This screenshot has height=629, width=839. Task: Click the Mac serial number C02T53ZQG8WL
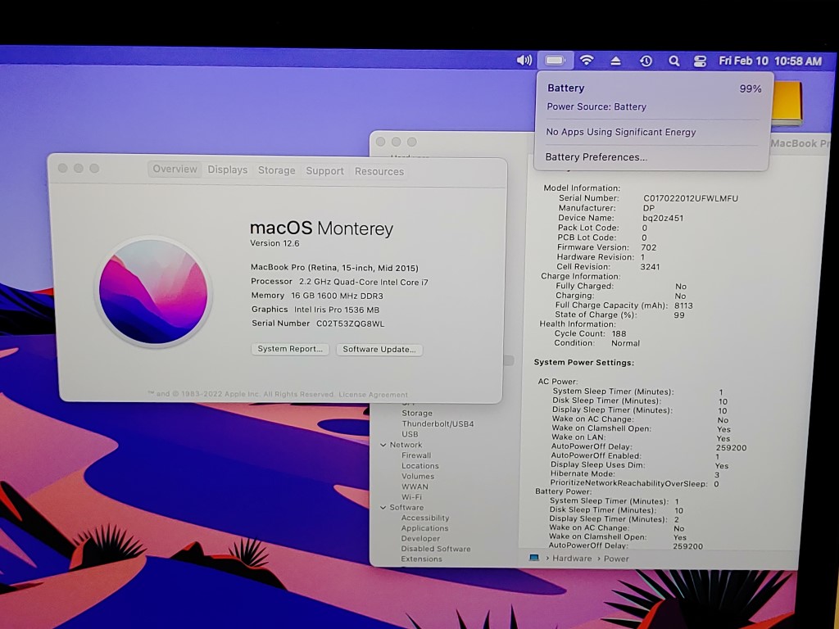[x=350, y=324]
